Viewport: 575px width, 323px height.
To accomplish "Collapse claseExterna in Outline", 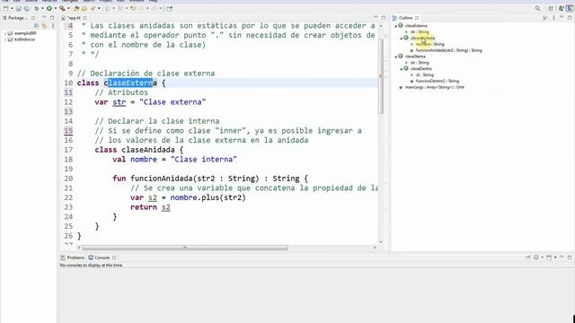I will [395, 26].
